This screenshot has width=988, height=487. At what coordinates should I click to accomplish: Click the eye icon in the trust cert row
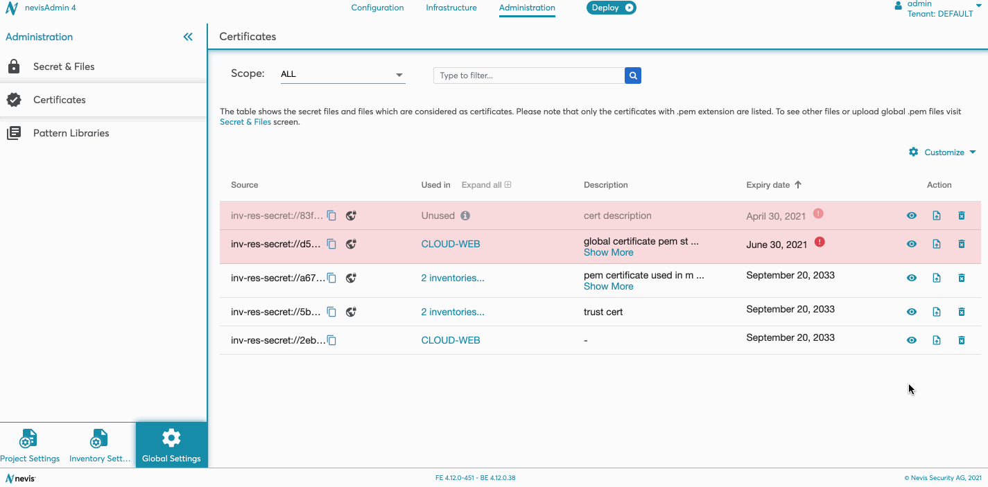(x=911, y=312)
